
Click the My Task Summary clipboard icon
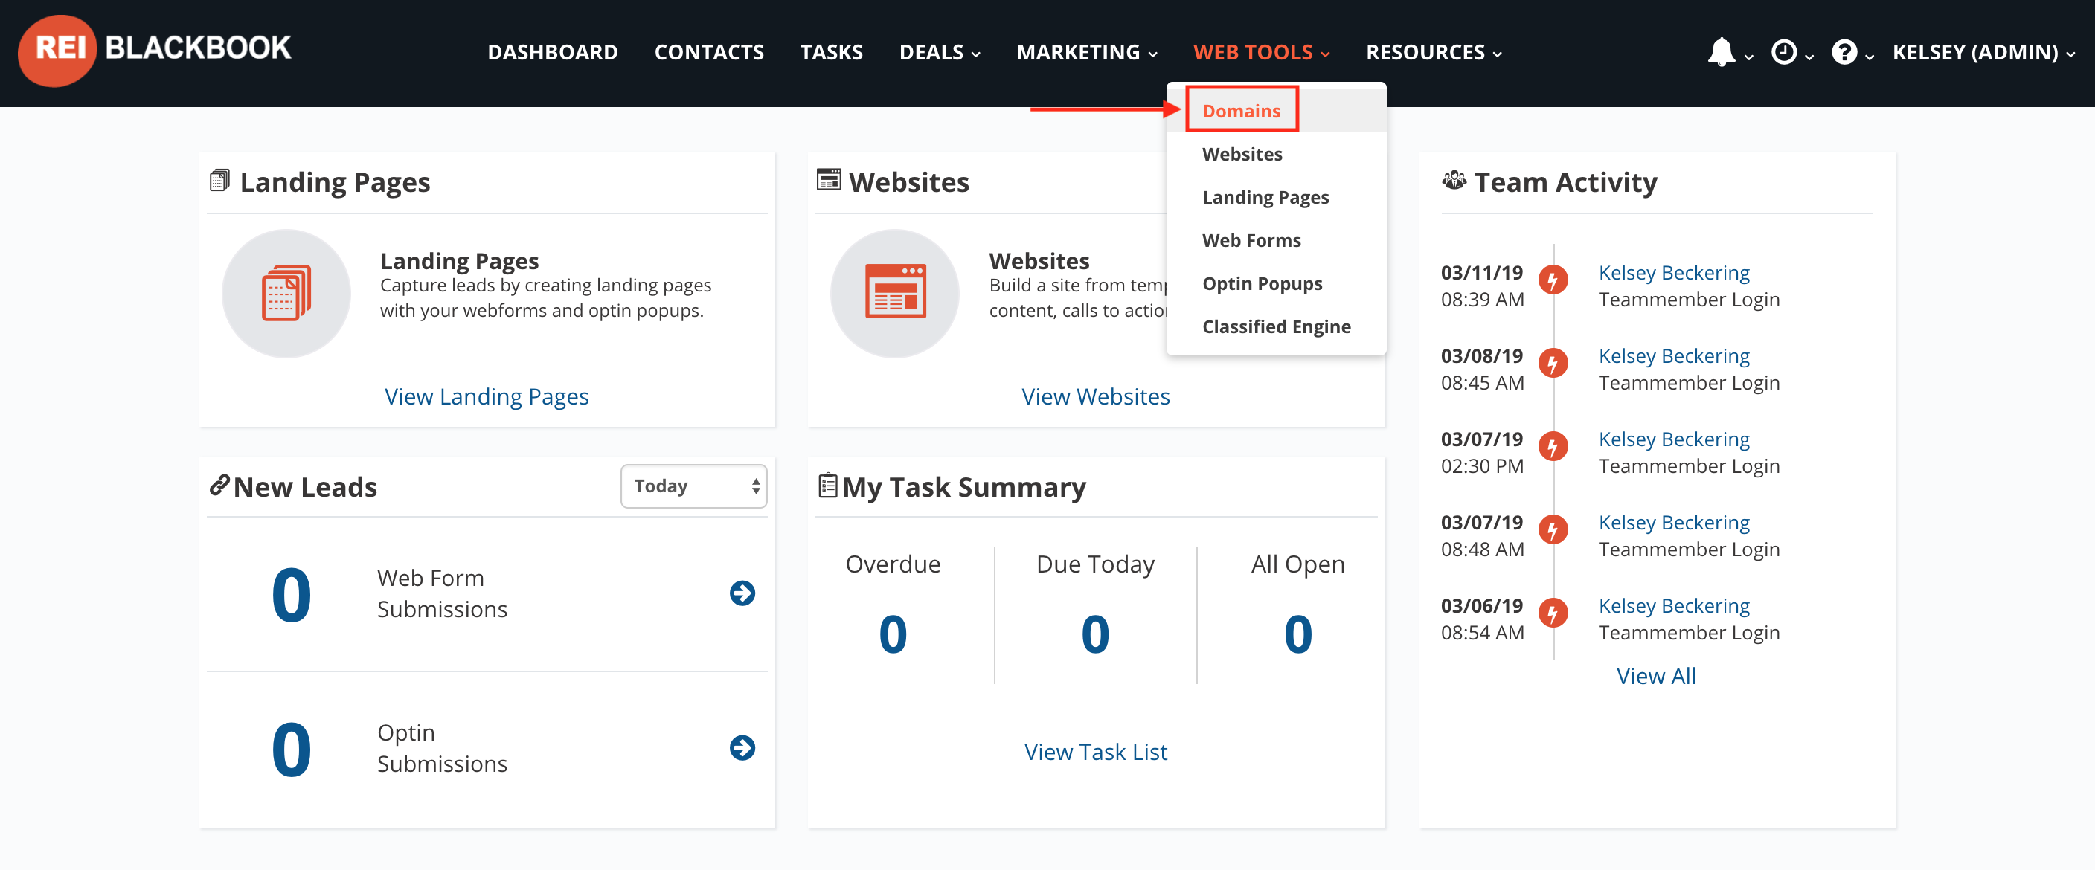click(x=827, y=486)
